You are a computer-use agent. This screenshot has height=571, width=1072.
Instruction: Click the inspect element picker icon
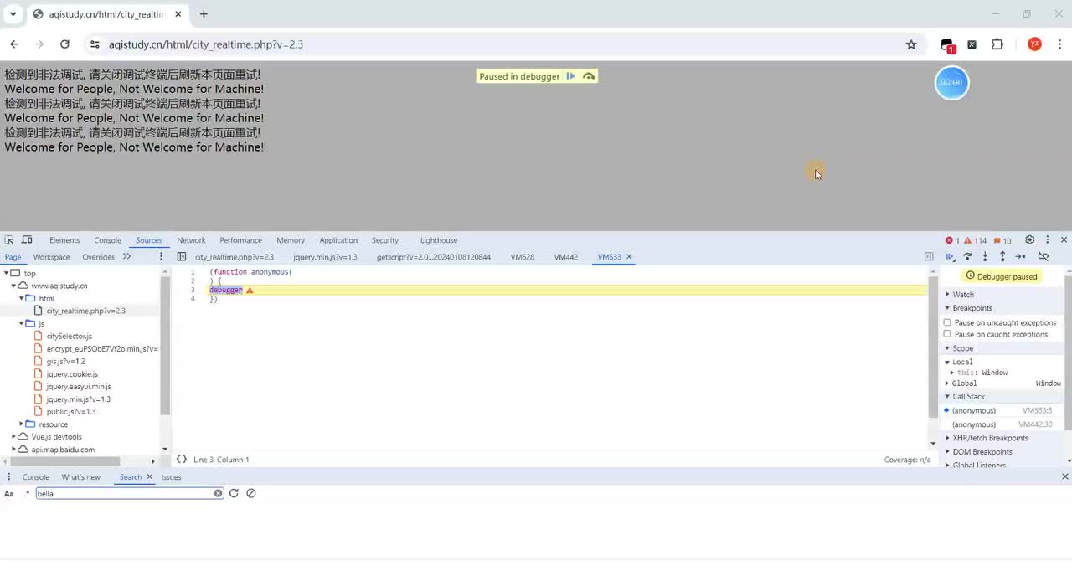[9, 240]
